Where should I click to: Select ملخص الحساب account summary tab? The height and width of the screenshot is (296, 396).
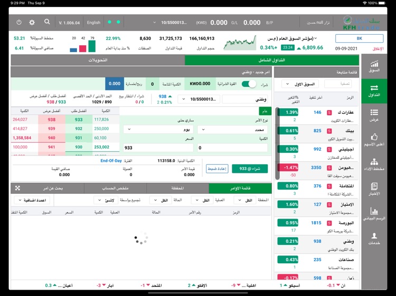tap(115, 188)
